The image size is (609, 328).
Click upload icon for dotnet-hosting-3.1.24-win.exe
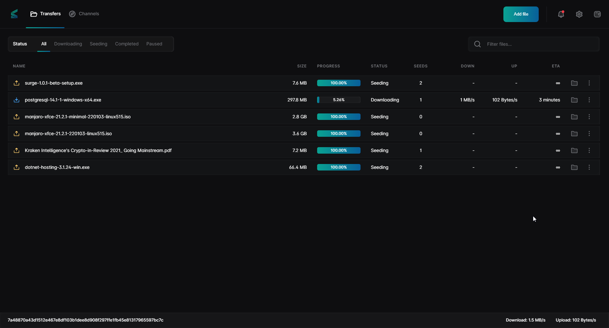tap(17, 167)
